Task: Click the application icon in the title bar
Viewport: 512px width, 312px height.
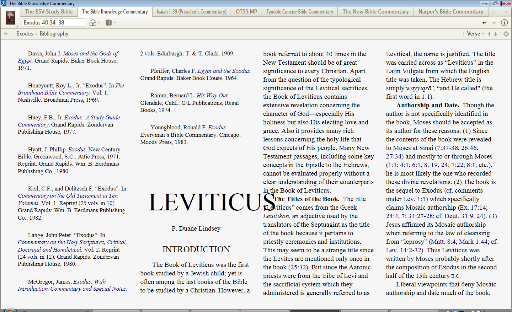Action: pyautogui.click(x=4, y=3)
